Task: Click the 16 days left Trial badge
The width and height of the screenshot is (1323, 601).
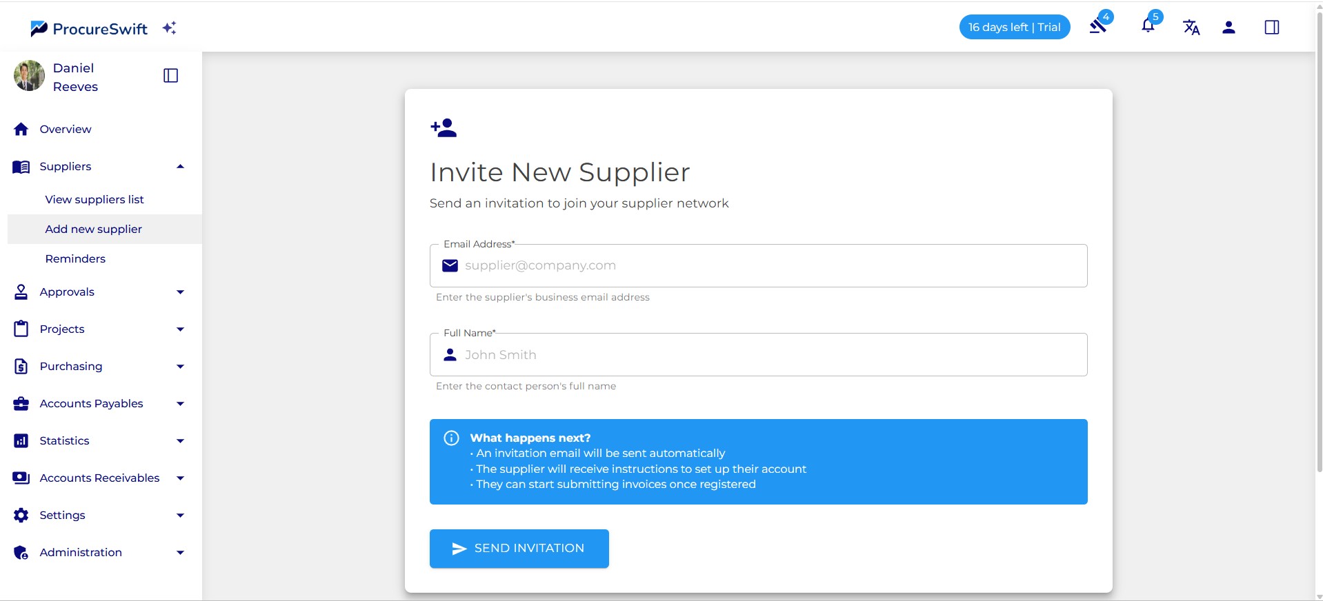Action: point(1014,28)
